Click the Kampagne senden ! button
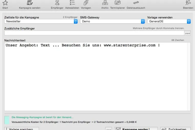This screenshot has width=195, height=130. (136, 129)
